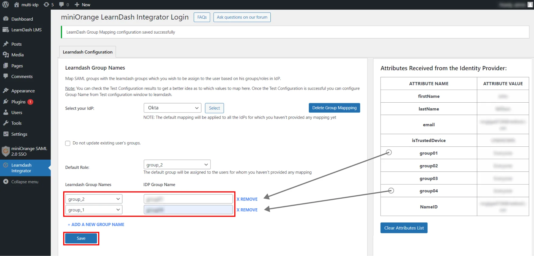Open Media menu item
This screenshot has width=534, height=256.
click(x=17, y=55)
